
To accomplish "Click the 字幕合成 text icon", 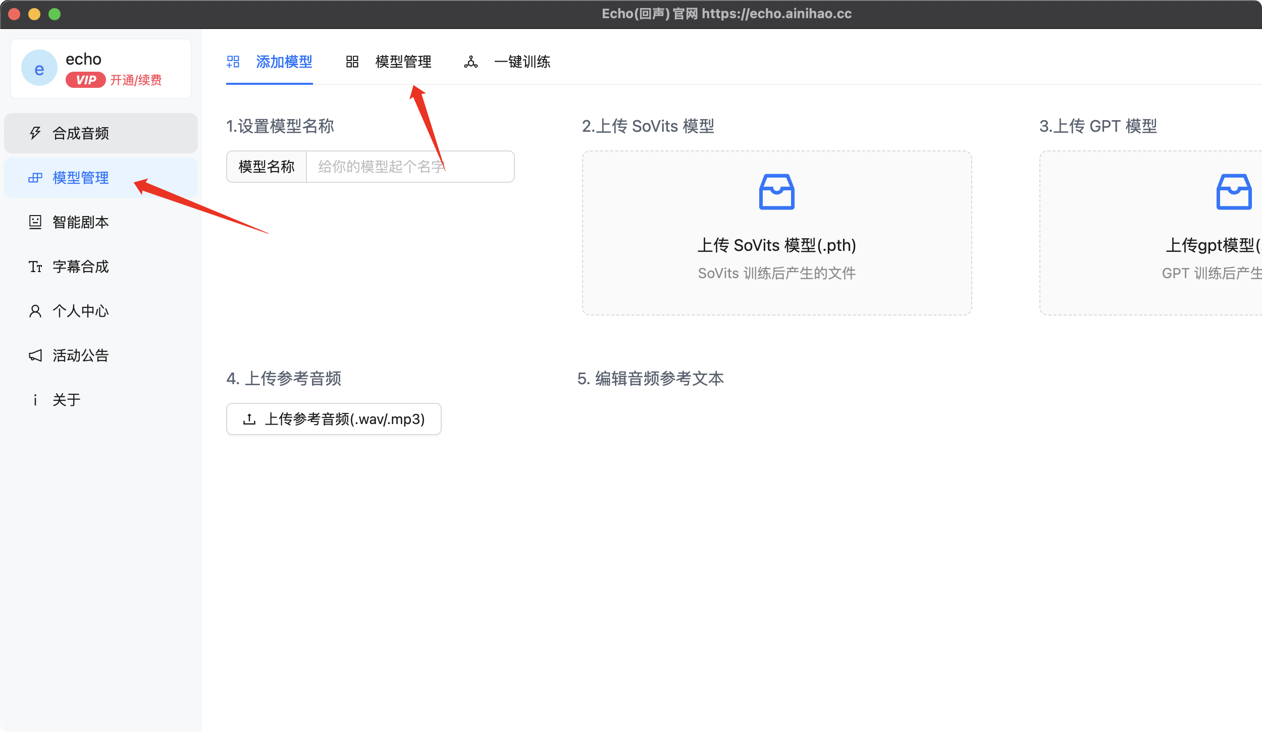I will click(35, 267).
